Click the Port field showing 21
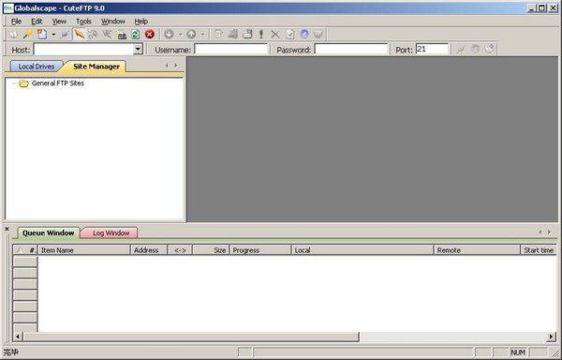The height and width of the screenshot is (360, 562). coord(432,49)
